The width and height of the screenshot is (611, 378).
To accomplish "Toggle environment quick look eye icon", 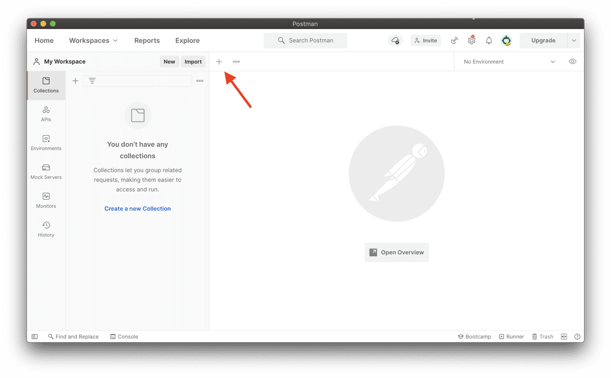I will point(572,62).
